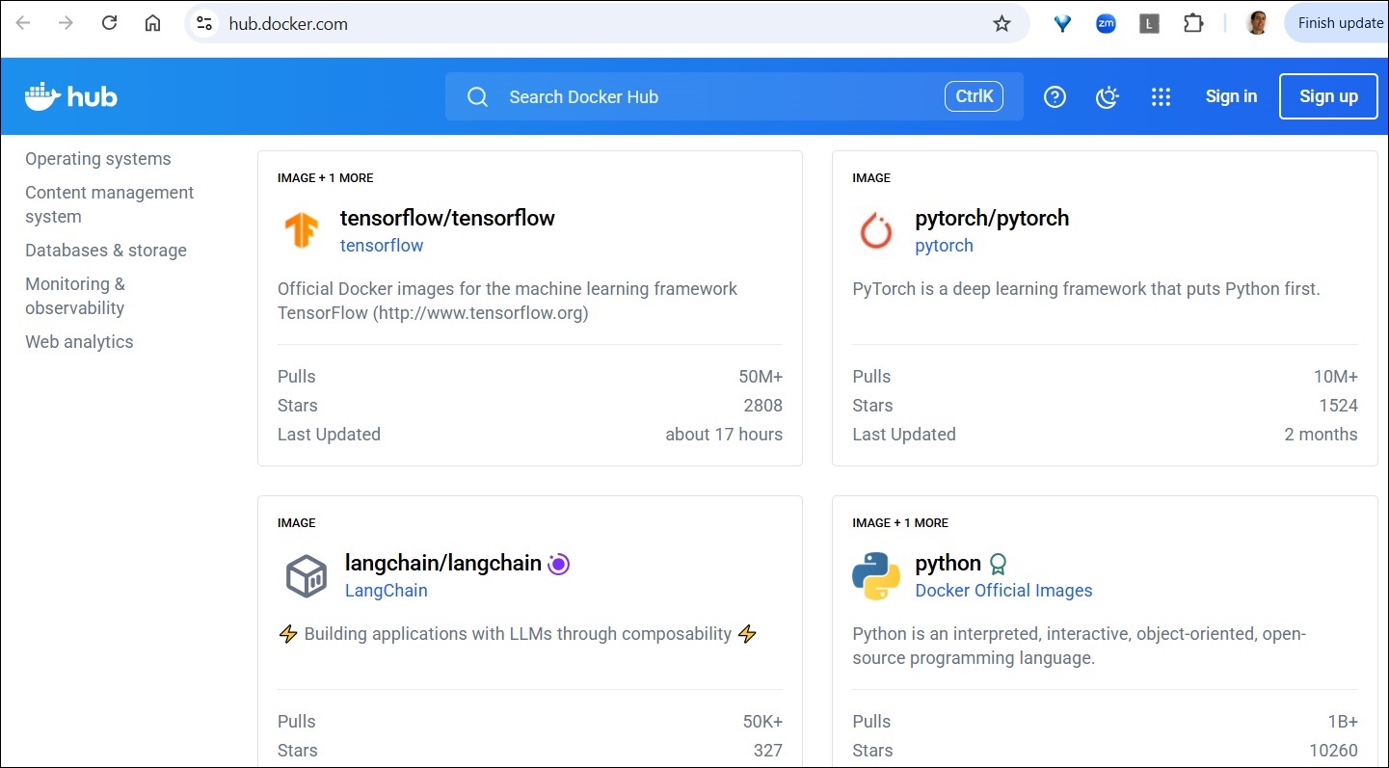Screen dimensions: 1389x768
Task: Click the LangChain cube icon
Action: 306,574
